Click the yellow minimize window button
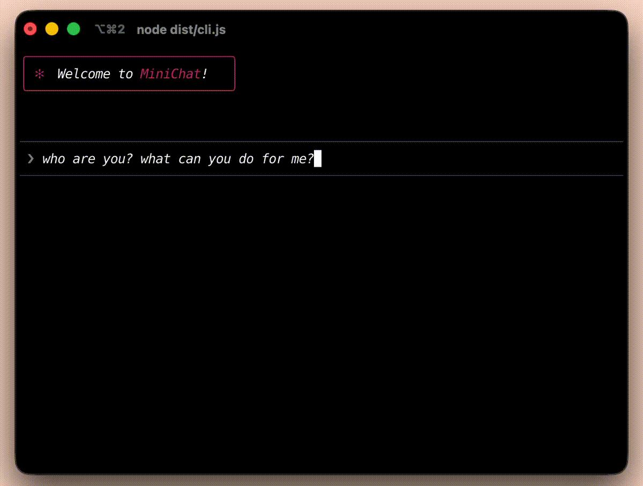The height and width of the screenshot is (486, 643). click(52, 29)
